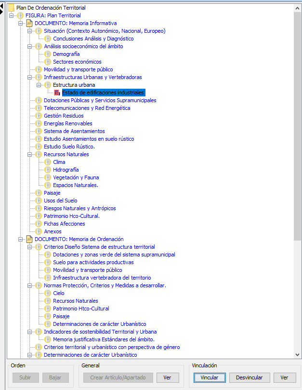Collapse the Situación (Contexto Autonómico) node

coord(29,31)
